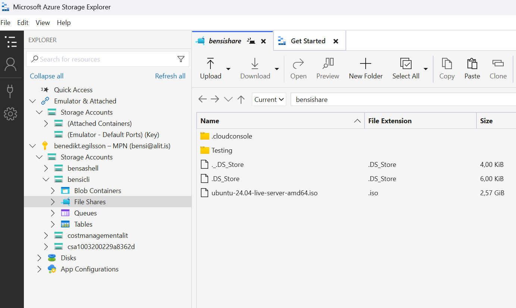
Task: Click the Select All toolbar button
Action: pyautogui.click(x=406, y=69)
